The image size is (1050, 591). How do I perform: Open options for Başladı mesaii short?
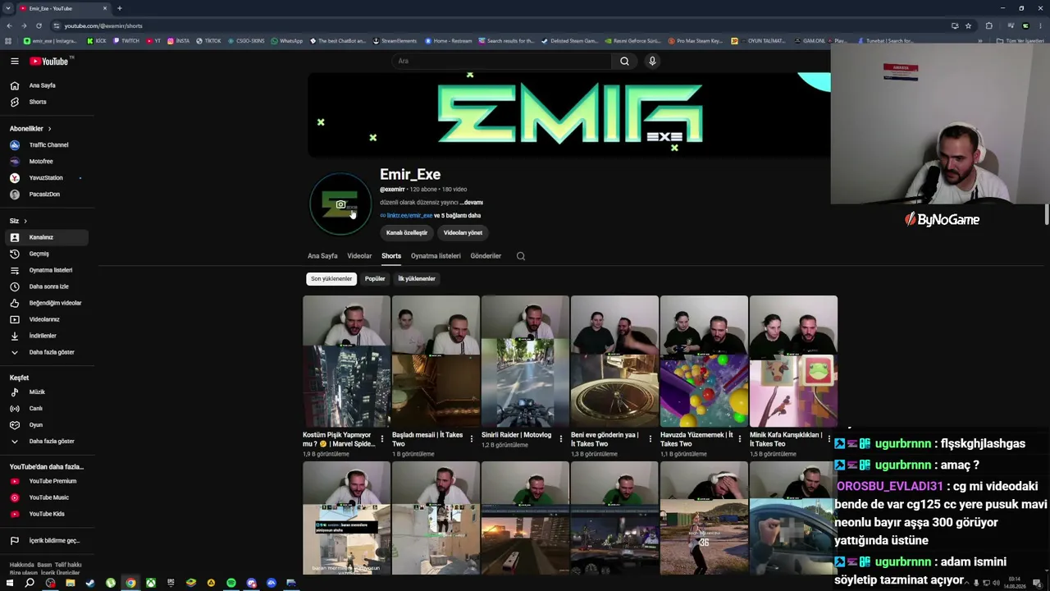click(472, 439)
